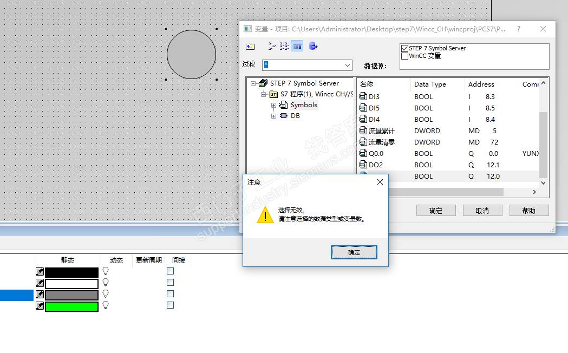Click the STEP 7 Symbol Server tree icon

(263, 83)
